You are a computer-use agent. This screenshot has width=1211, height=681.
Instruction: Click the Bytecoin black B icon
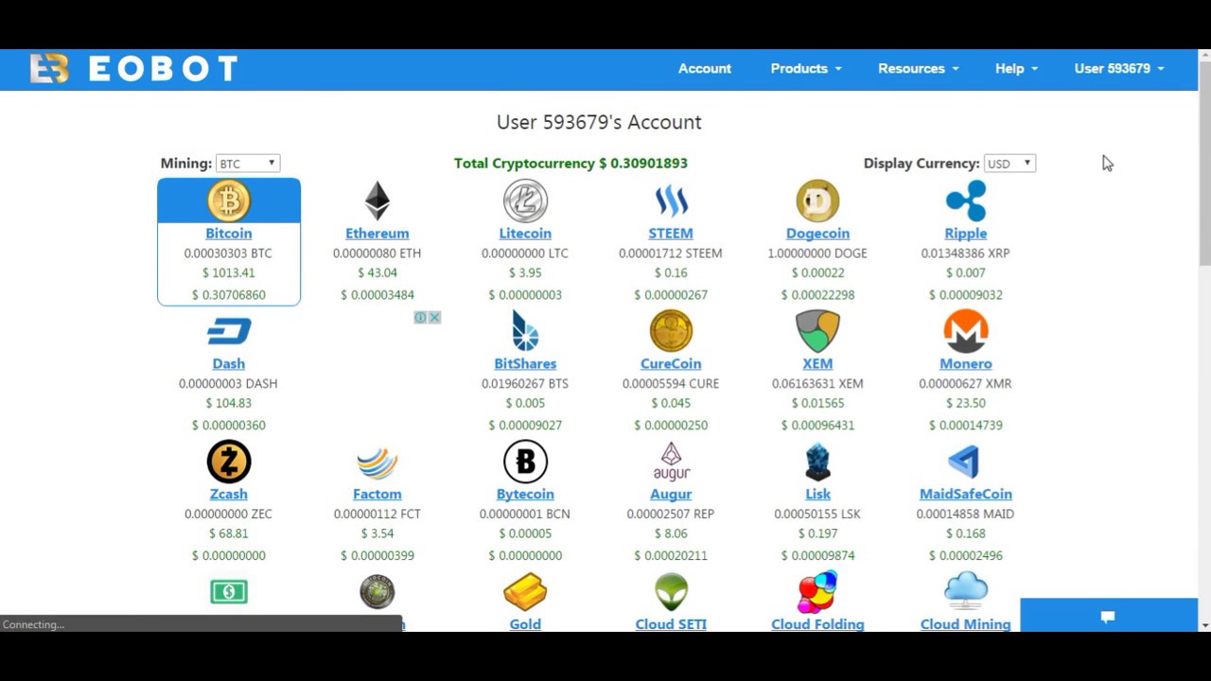coord(525,462)
